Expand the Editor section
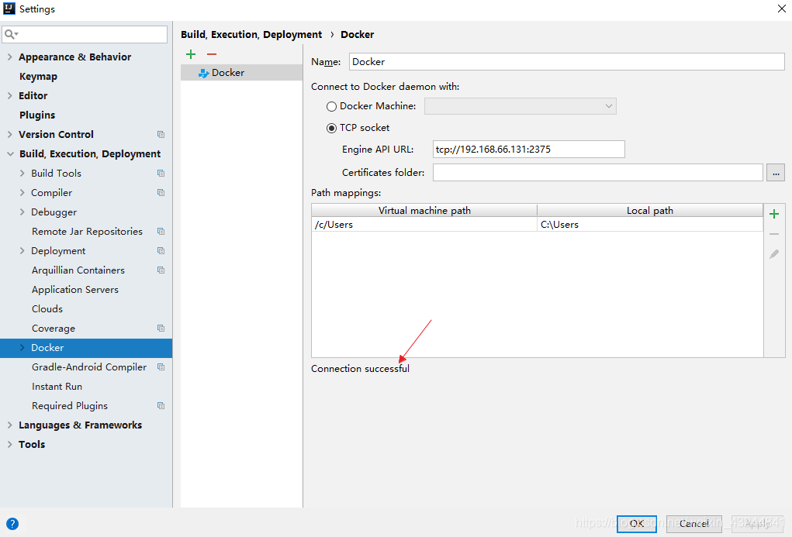Screen dimensions: 792x537 click(x=9, y=95)
